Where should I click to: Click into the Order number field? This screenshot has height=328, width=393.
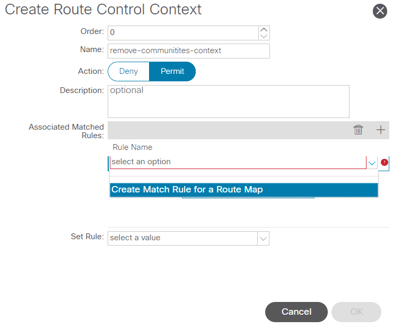183,32
